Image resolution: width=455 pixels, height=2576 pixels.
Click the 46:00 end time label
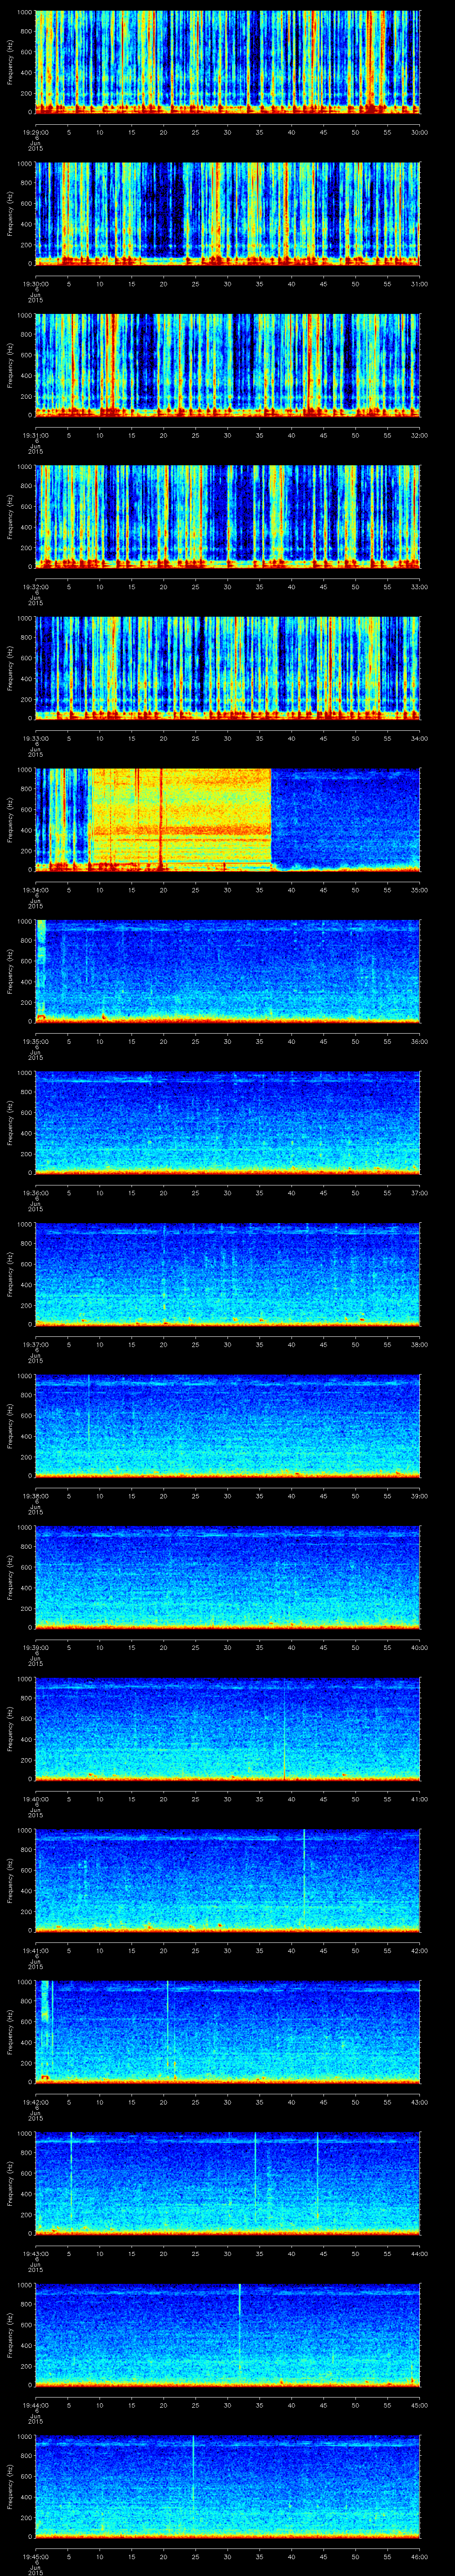(x=419, y=2555)
